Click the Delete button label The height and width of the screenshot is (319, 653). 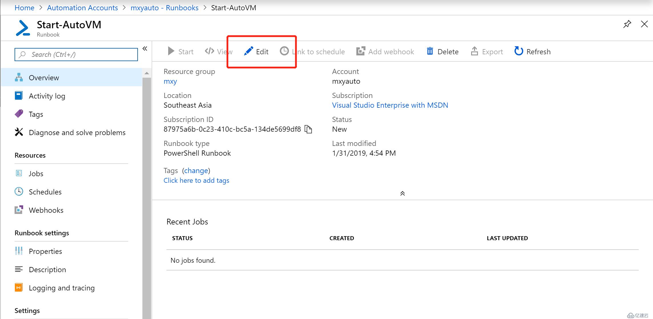(448, 52)
